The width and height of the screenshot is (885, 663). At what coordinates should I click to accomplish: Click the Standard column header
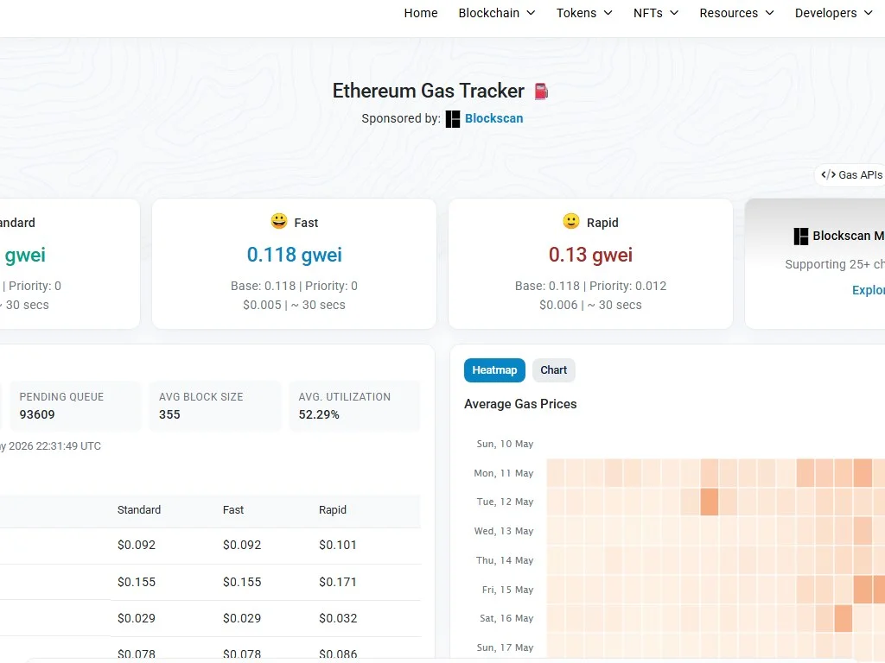(139, 509)
